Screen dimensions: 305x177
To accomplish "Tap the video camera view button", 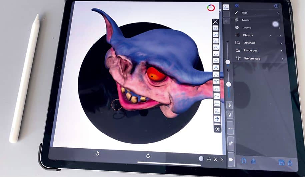I will click(231, 159).
